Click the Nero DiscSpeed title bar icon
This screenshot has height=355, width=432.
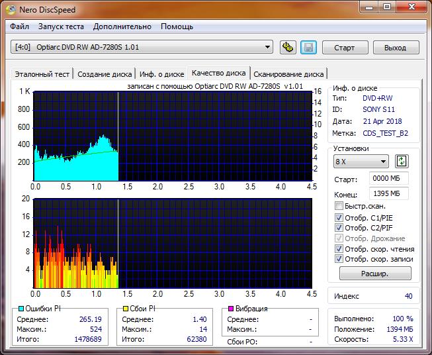(11, 9)
